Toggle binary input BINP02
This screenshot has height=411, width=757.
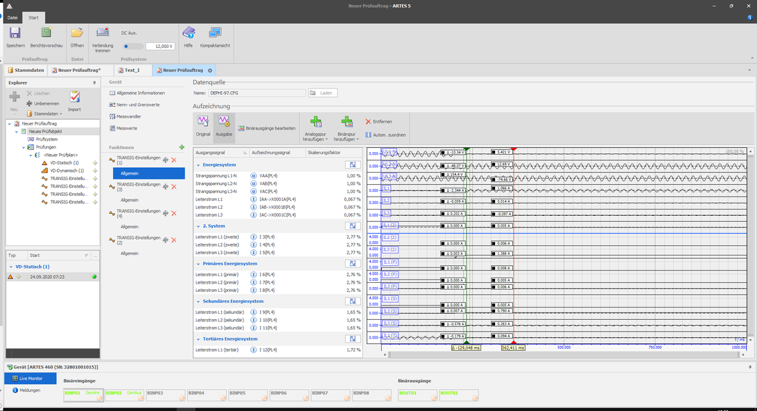click(x=124, y=395)
